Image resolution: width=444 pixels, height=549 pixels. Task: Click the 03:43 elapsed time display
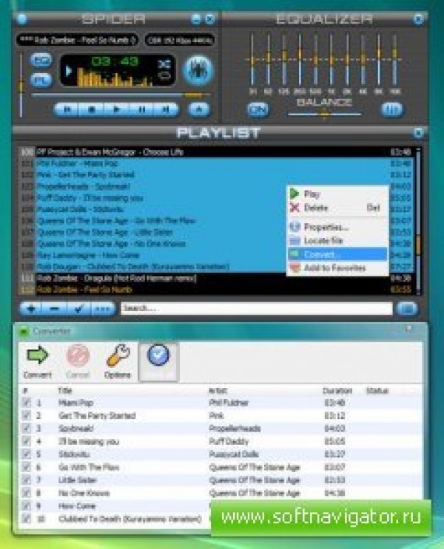coord(115,62)
